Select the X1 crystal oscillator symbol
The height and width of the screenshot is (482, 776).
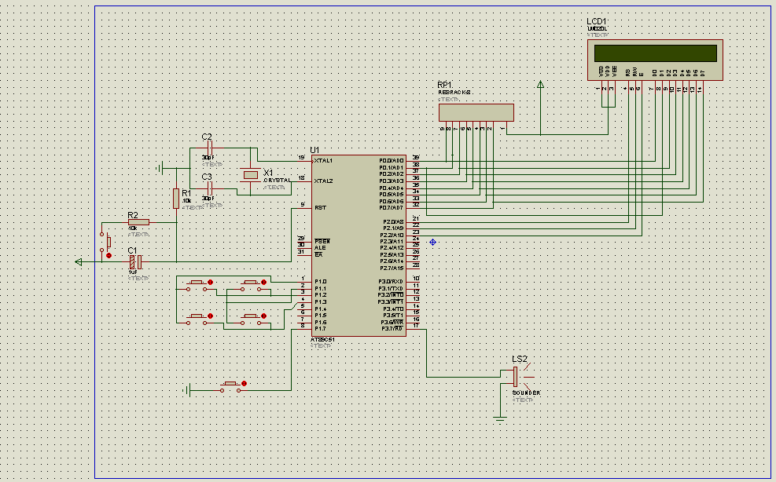click(251, 175)
